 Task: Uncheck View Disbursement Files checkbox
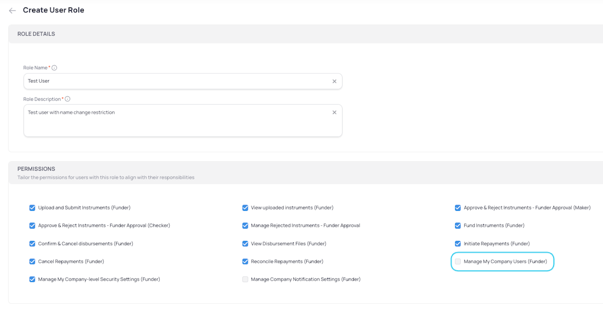245,243
